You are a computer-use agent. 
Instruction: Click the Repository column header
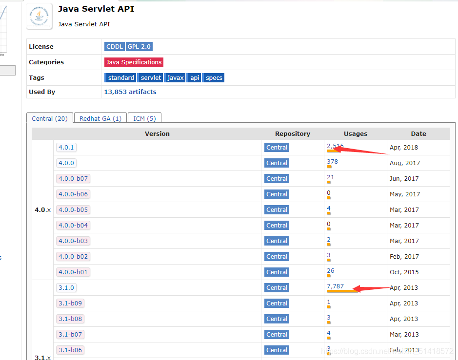292,134
